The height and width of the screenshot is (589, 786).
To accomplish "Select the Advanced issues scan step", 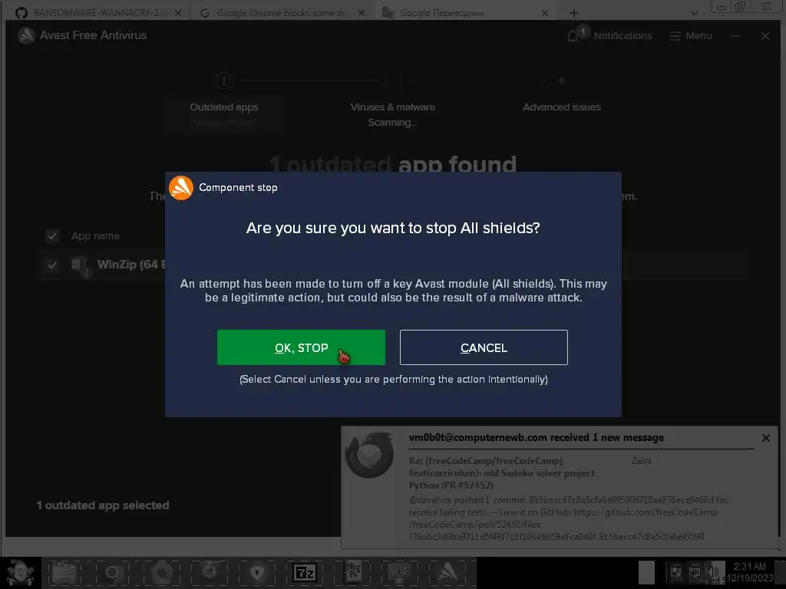I will pyautogui.click(x=561, y=107).
